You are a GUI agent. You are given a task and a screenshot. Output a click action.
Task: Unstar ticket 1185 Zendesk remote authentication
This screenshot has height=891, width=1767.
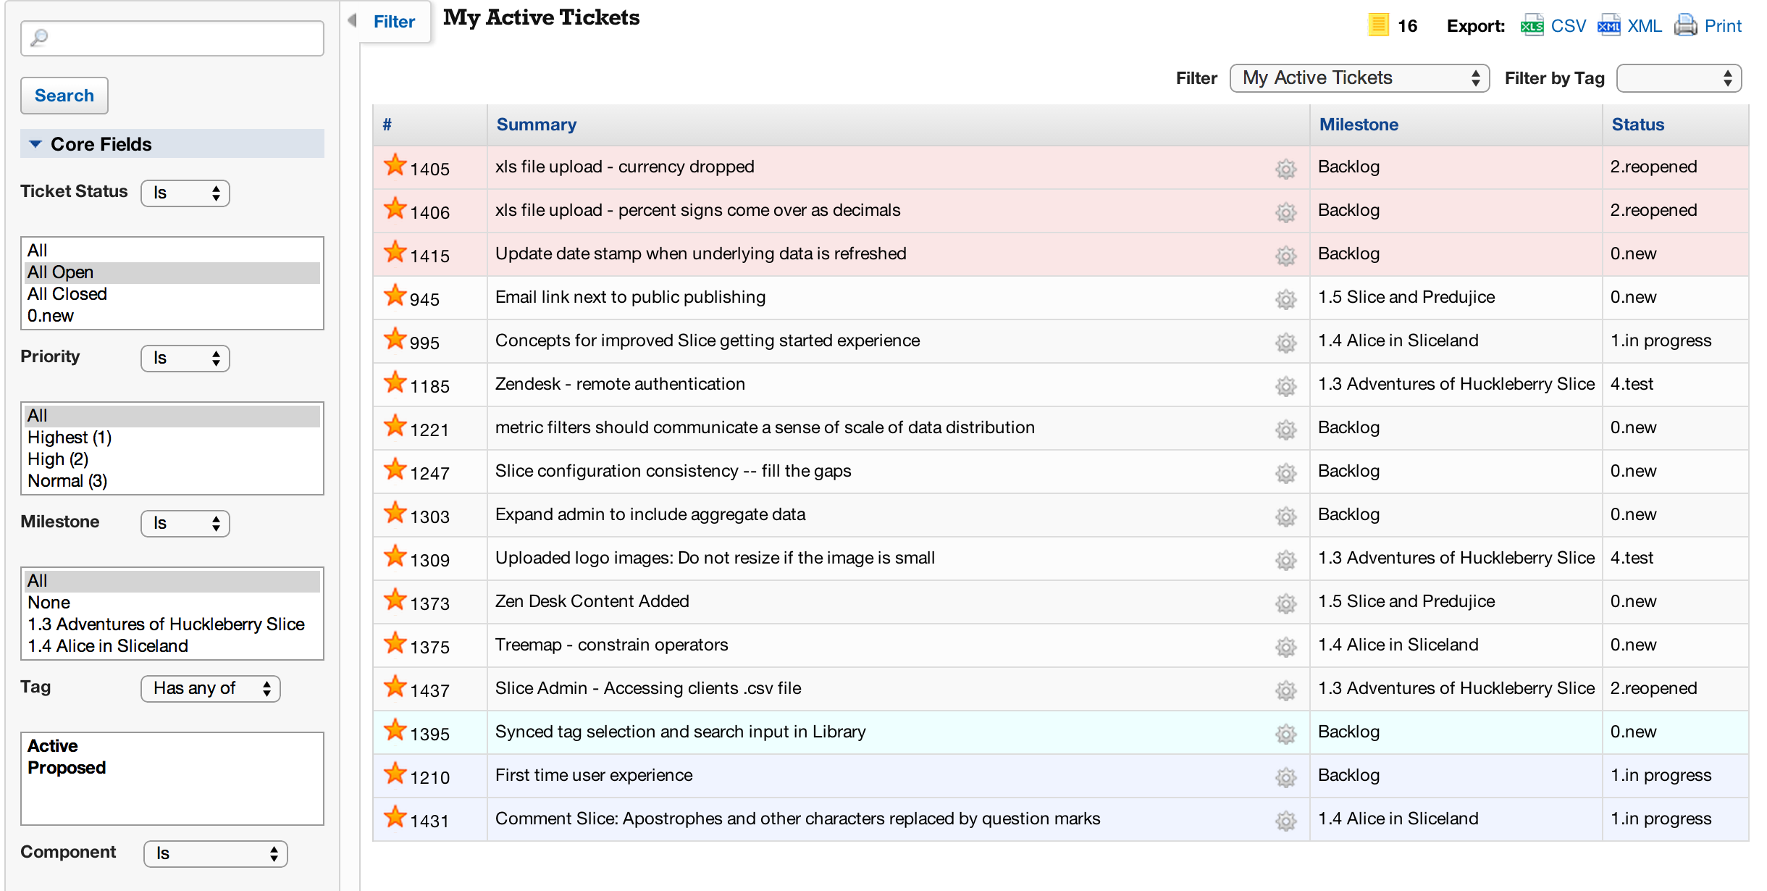pyautogui.click(x=395, y=382)
